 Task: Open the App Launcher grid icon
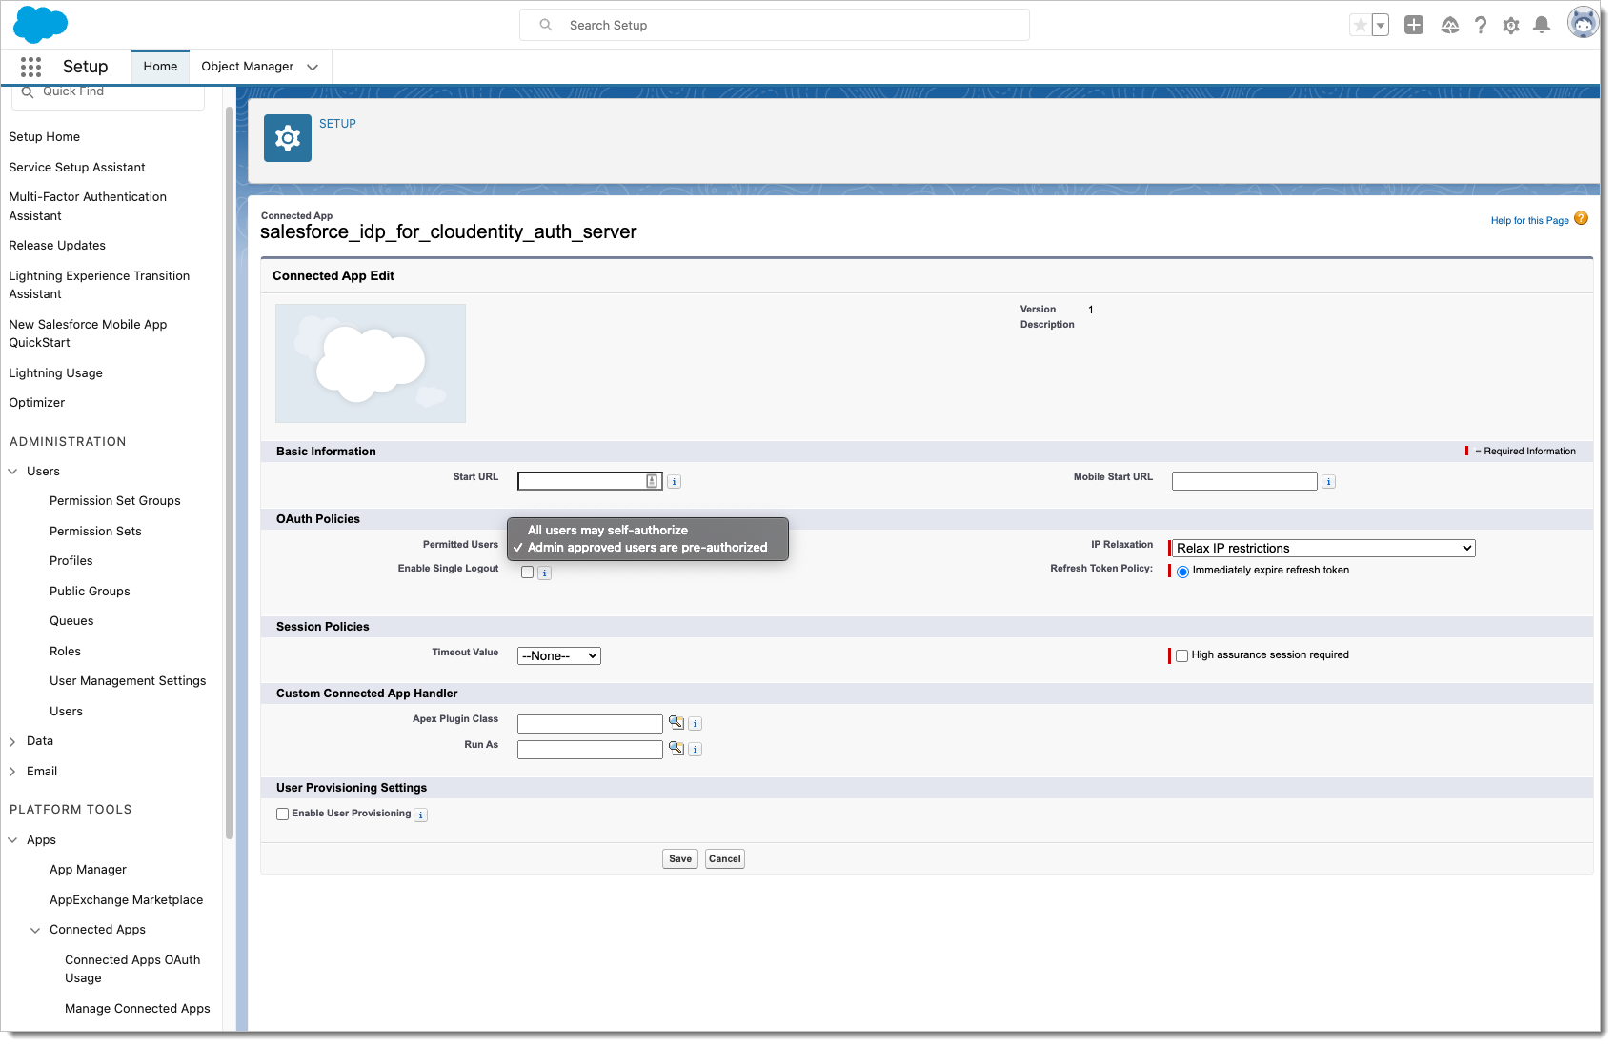(30, 67)
